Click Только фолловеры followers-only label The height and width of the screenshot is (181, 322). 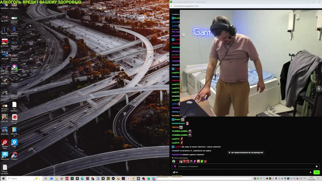click(181, 158)
